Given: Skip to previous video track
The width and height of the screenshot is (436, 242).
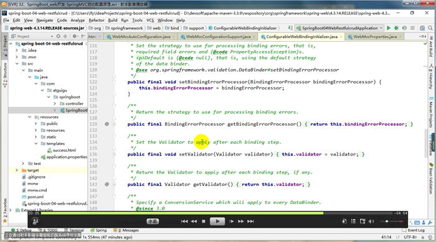Looking at the screenshot, I should (184, 221).
